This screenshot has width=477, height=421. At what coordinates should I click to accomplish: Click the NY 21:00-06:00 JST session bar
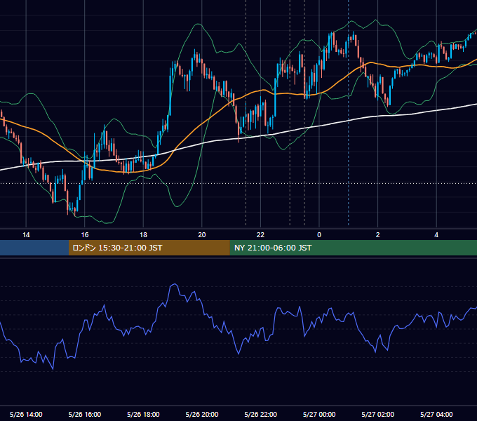pyautogui.click(x=353, y=248)
